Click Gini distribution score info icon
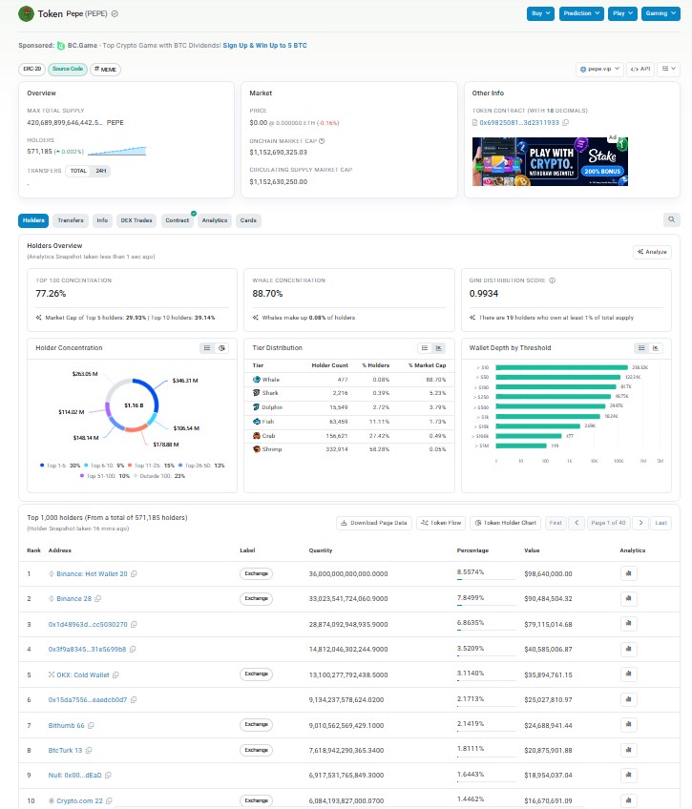The width and height of the screenshot is (692, 809). point(552,280)
